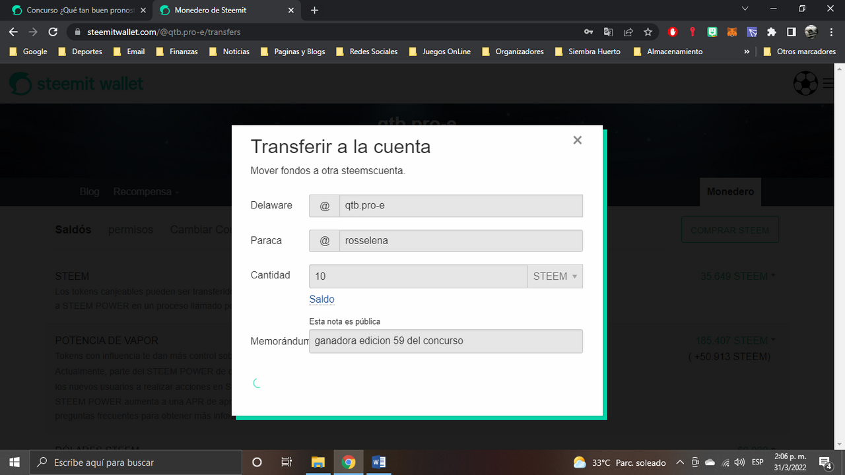The height and width of the screenshot is (475, 845).
Task: Click the translate page icon
Action: click(x=609, y=32)
